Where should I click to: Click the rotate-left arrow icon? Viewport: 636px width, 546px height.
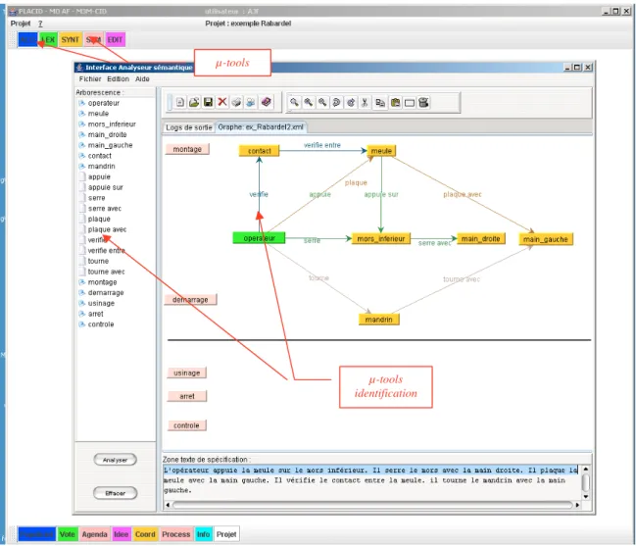click(336, 103)
